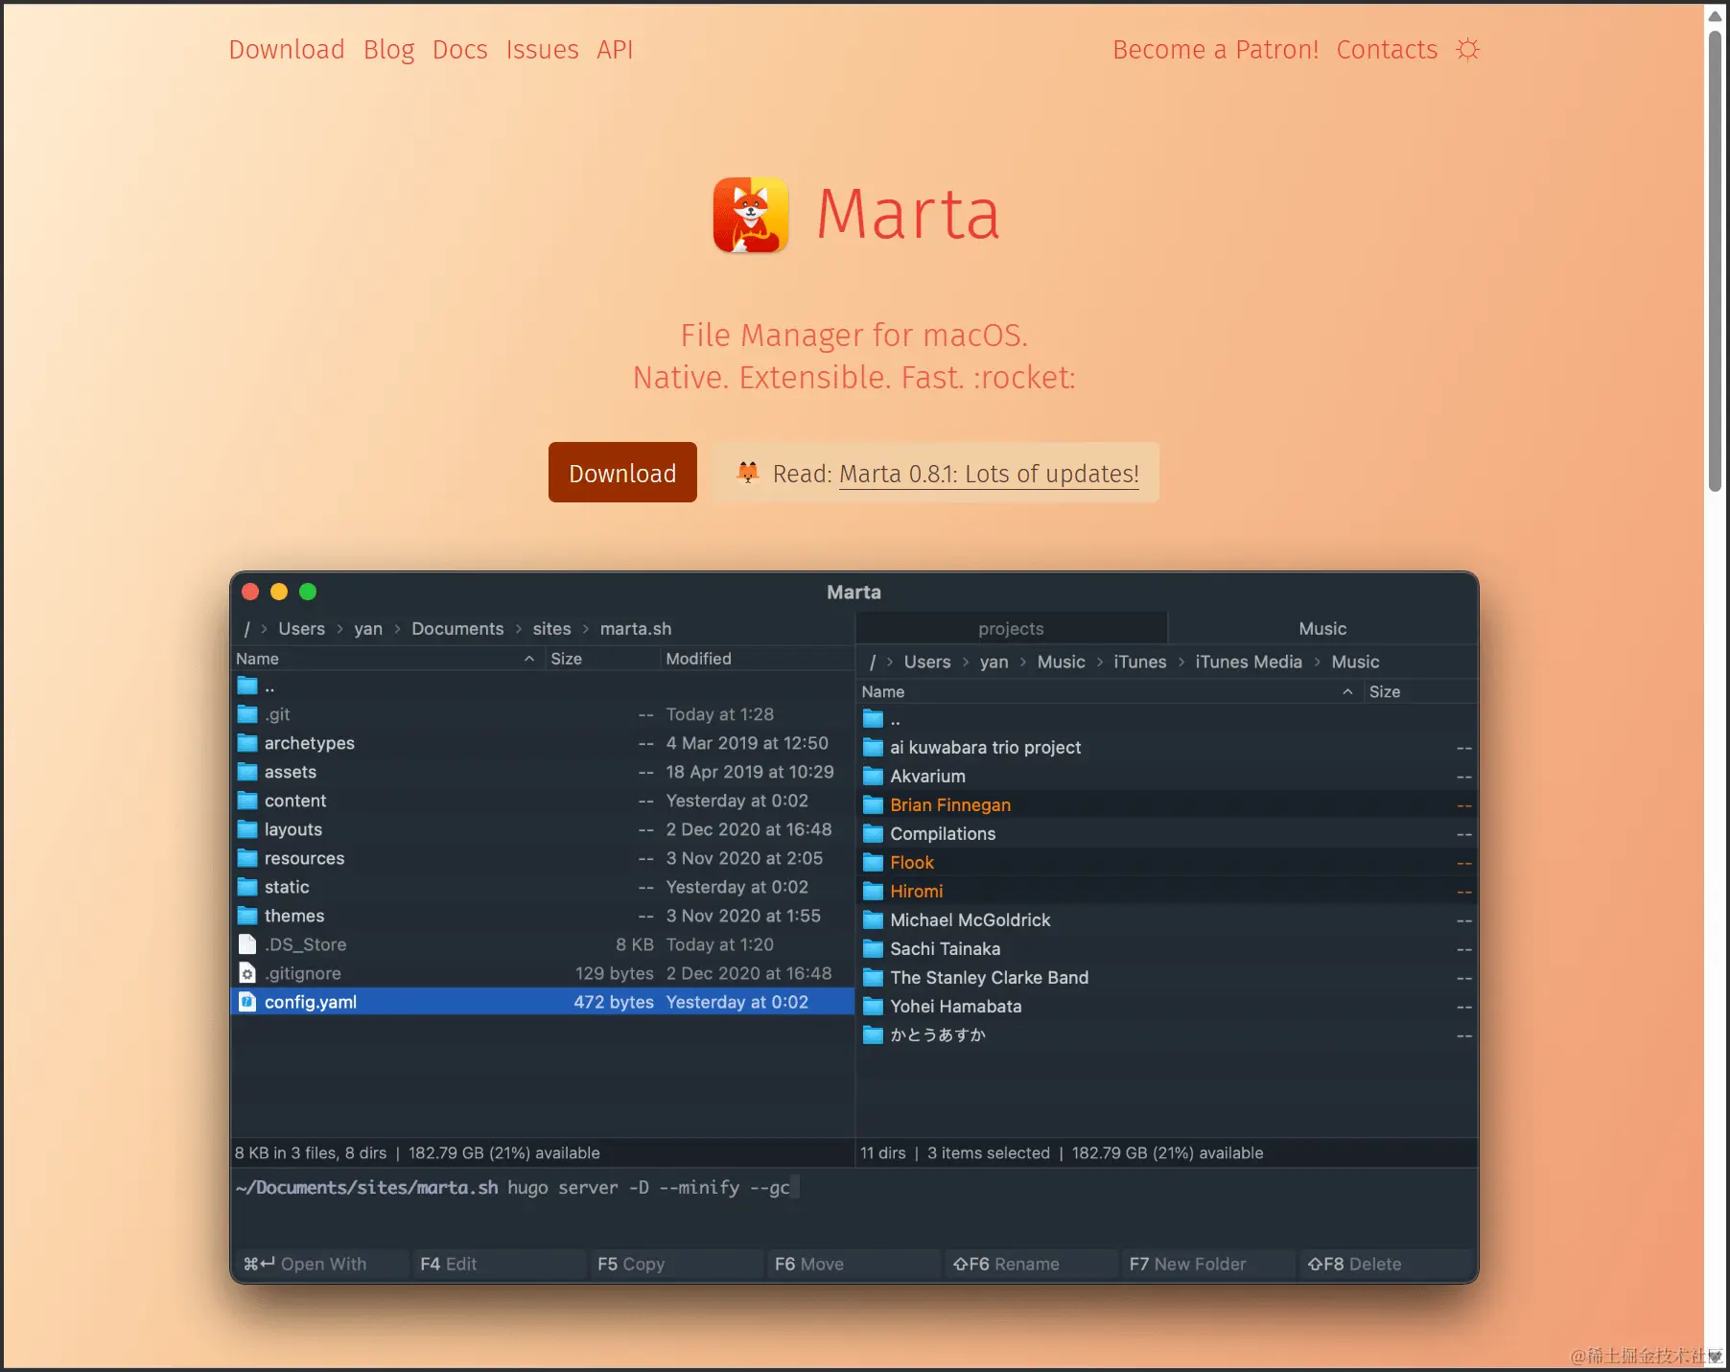Select the Brian Finnegan folder icon
Image resolution: width=1730 pixels, height=1372 pixels.
(873, 805)
